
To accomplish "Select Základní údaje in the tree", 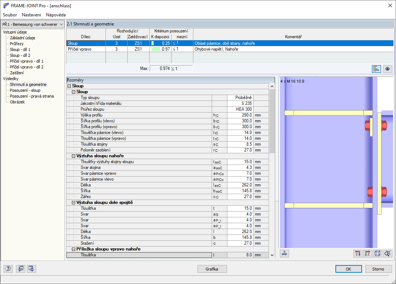I will (23, 38).
